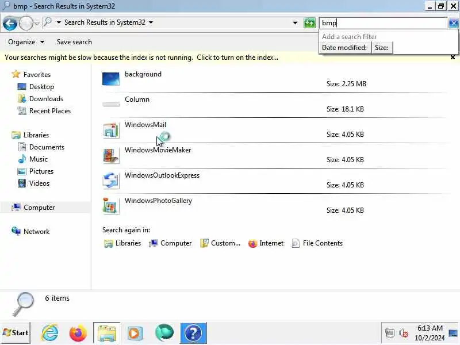This screenshot has width=460, height=345.
Task: Select the WindowsPhotoGallery file icon
Action: pos(111,206)
